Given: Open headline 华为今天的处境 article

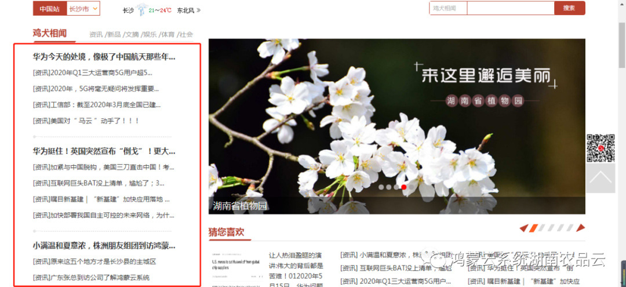Looking at the screenshot, I should (104, 57).
